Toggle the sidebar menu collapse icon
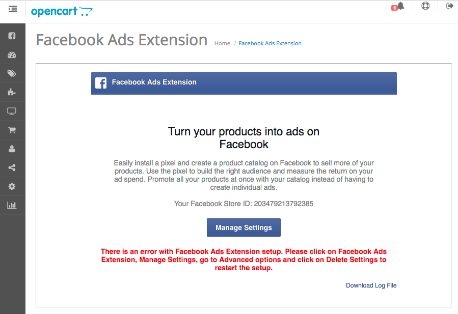 click(13, 9)
